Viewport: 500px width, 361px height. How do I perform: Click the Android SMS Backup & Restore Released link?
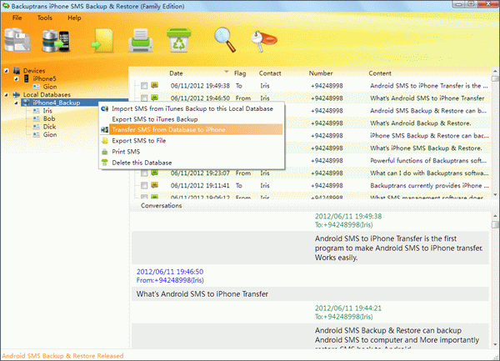[x=62, y=355]
